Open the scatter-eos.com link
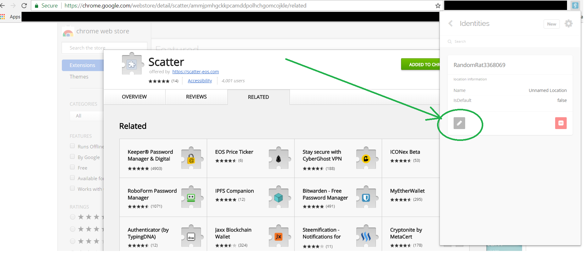Image resolution: width=587 pixels, height=255 pixels. click(196, 72)
